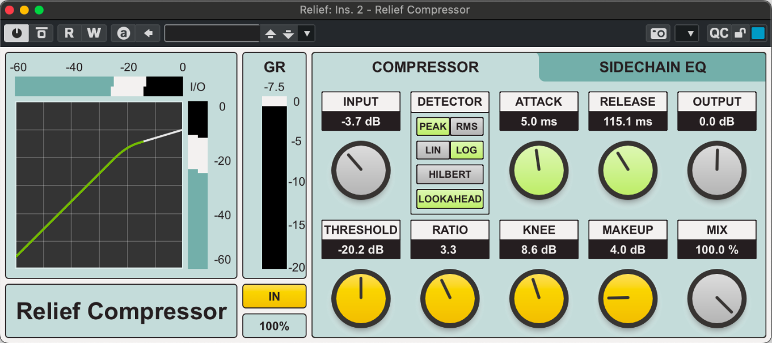The image size is (772, 343).
Task: Click the plugin snapshot camera icon
Action: (x=658, y=33)
